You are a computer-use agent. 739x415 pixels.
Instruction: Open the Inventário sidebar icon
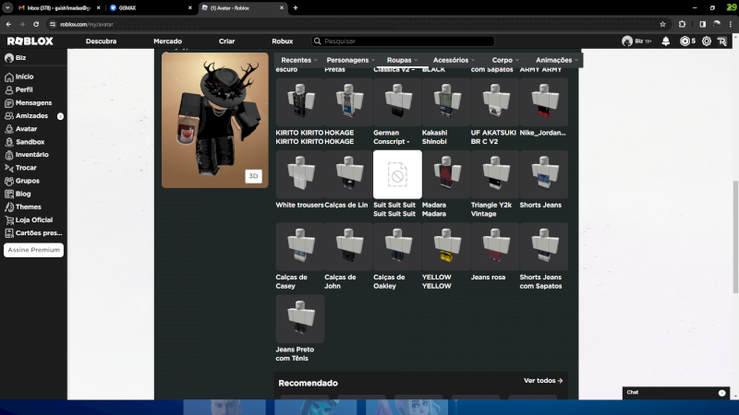[x=9, y=155]
